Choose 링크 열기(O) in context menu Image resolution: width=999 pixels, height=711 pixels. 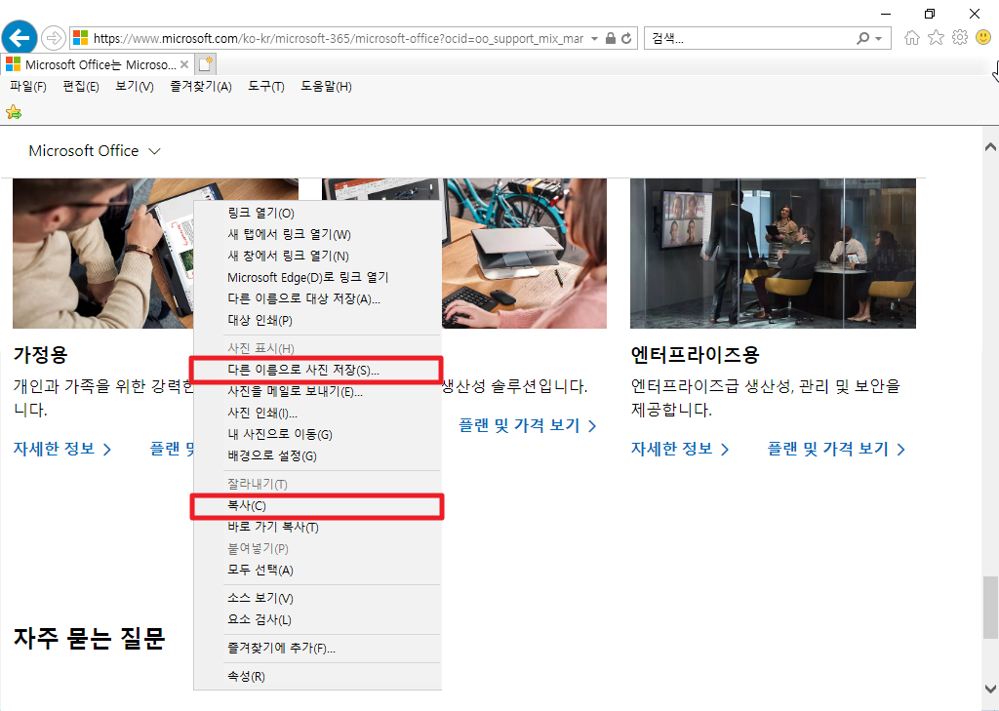coord(317,214)
